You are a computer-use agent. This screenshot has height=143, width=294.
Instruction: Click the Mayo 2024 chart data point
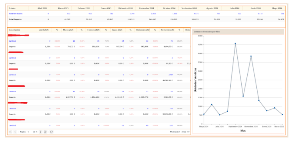pyautogui.click(x=204, y=114)
